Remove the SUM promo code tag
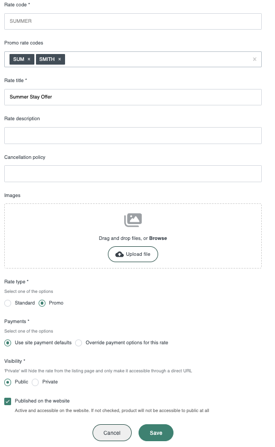 [29, 59]
